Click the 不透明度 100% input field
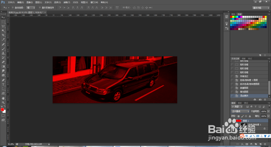The width and height of the screenshot is (271, 147). point(264,112)
